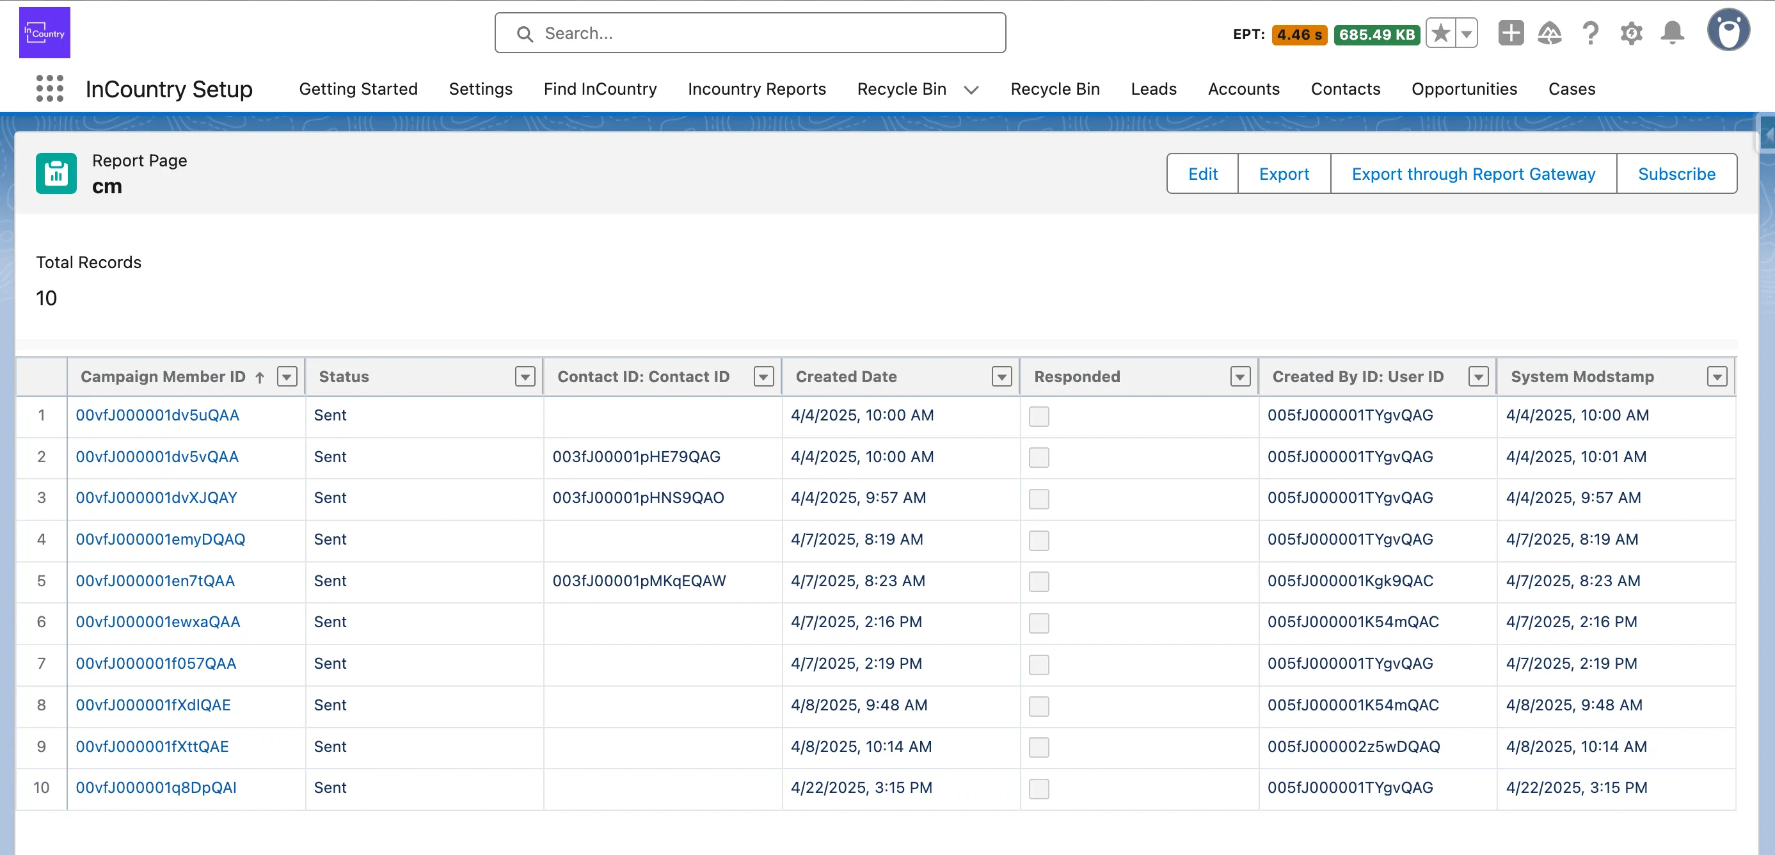The height and width of the screenshot is (855, 1775).
Task: Click the InCountry logo icon
Action: [45, 33]
